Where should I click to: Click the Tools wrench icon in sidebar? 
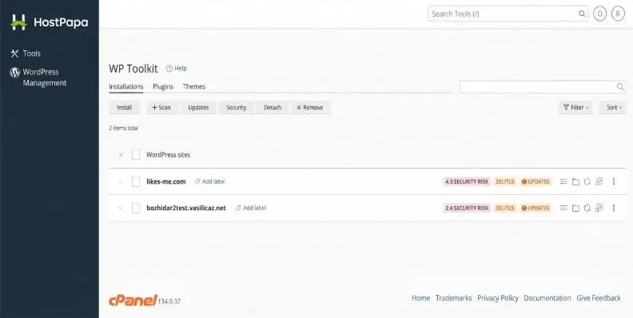tap(14, 54)
